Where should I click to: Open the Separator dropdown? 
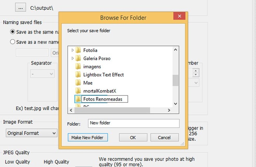pos(42,74)
